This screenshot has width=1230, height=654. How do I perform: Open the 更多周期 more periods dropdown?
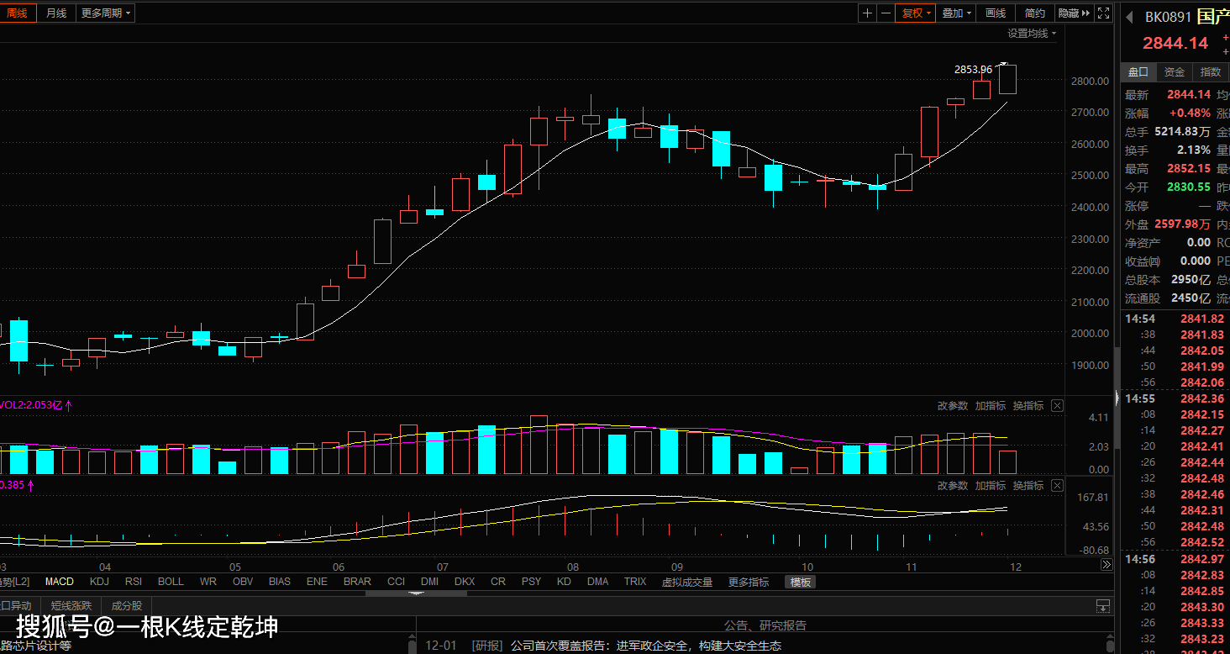pos(105,13)
